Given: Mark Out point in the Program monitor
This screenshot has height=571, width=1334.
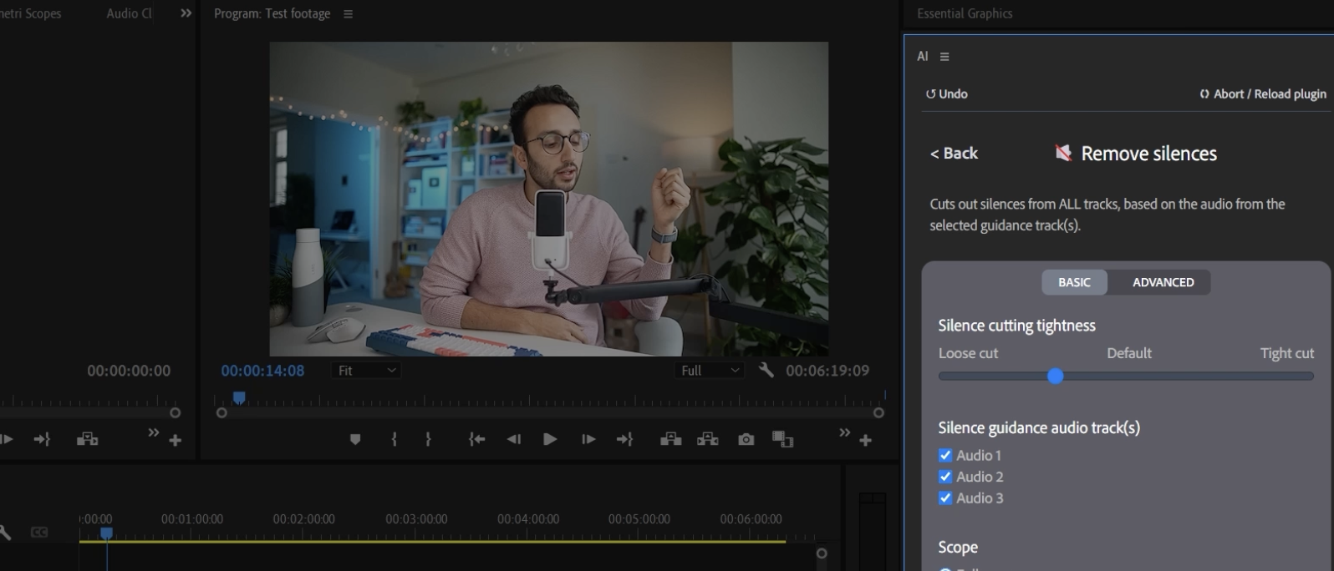Looking at the screenshot, I should [x=428, y=439].
